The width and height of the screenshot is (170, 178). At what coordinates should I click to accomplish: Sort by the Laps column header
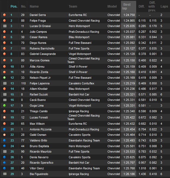[164, 6]
